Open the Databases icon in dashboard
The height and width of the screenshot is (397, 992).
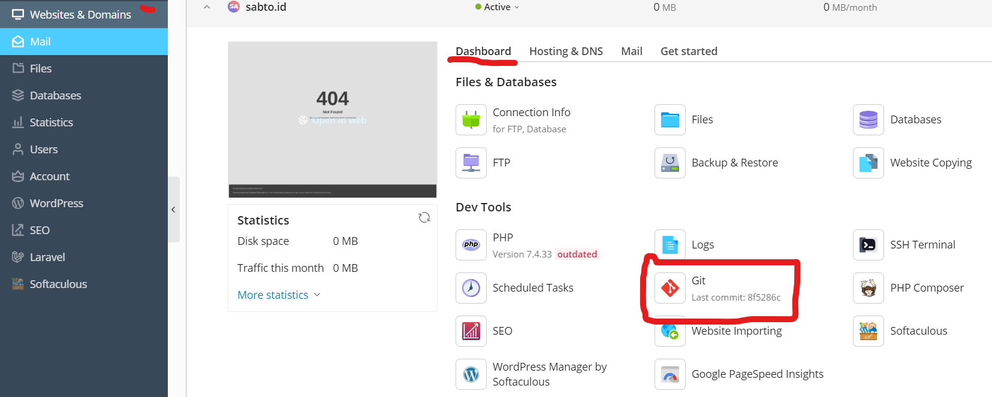pyautogui.click(x=869, y=120)
